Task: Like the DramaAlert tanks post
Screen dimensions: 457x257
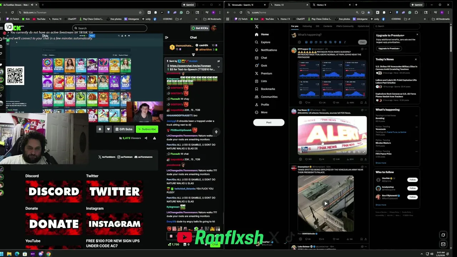Action: pyautogui.click(x=335, y=239)
